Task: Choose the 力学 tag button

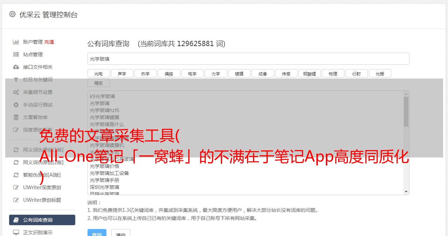Action: [x=216, y=73]
